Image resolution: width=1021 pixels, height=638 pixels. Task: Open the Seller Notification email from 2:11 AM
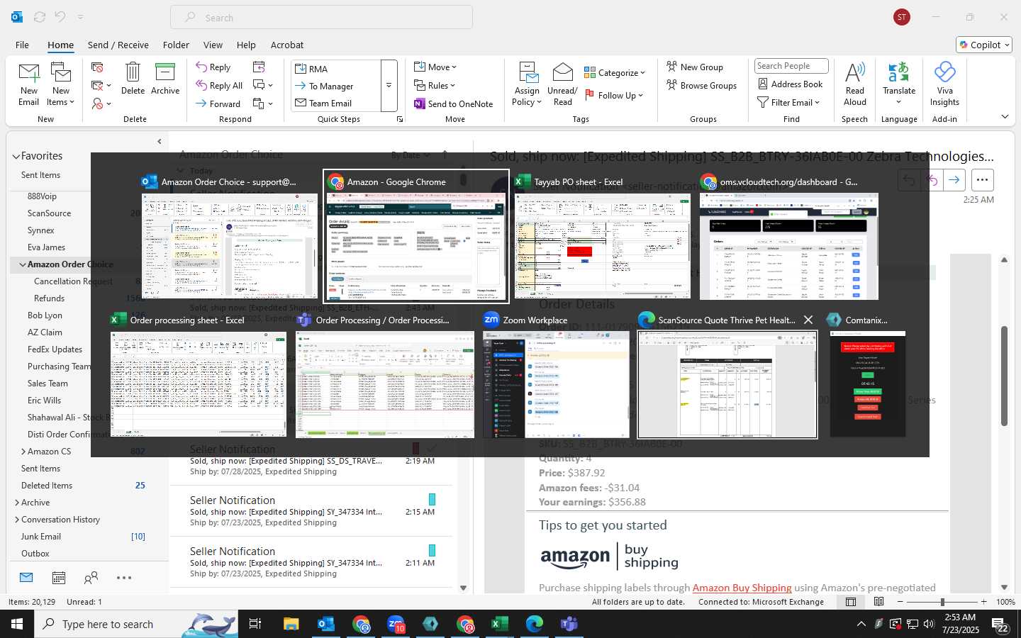pyautogui.click(x=312, y=562)
